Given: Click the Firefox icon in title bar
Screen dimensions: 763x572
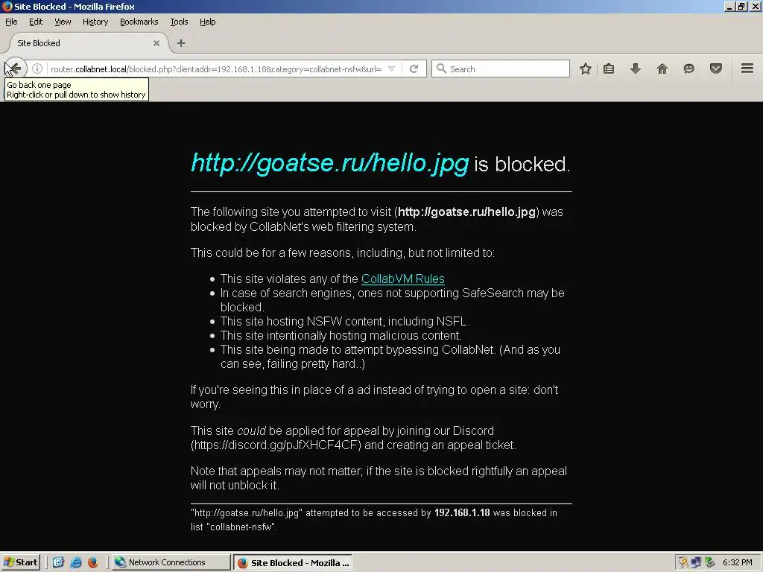Looking at the screenshot, I should click(x=7, y=6).
